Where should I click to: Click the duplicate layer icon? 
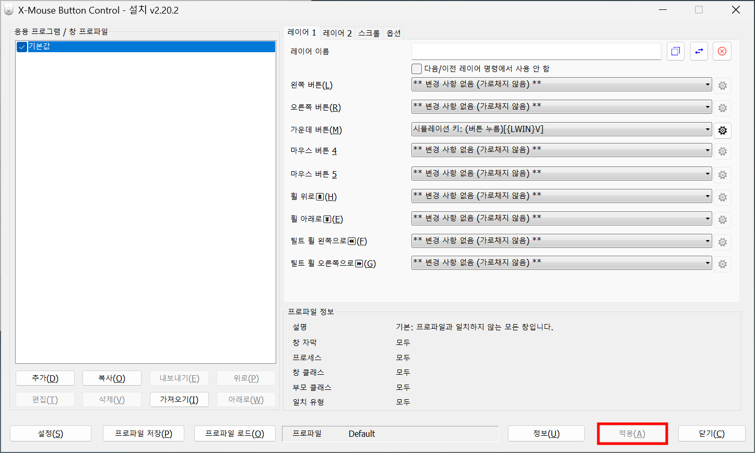(675, 51)
